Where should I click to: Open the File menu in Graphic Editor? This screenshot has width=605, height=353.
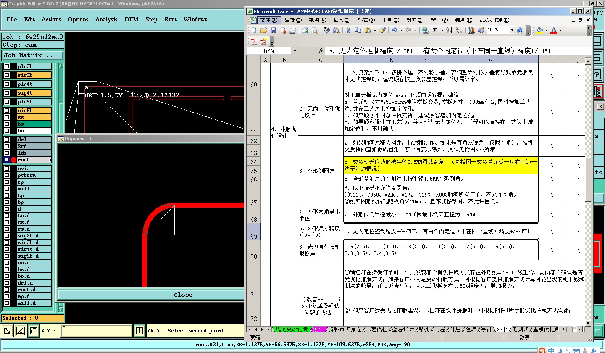tap(12, 19)
